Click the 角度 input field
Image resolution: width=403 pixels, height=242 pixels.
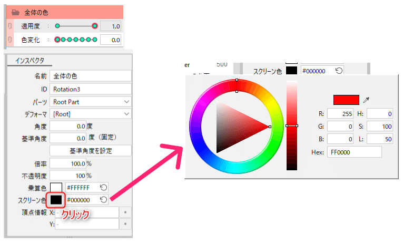(68, 126)
